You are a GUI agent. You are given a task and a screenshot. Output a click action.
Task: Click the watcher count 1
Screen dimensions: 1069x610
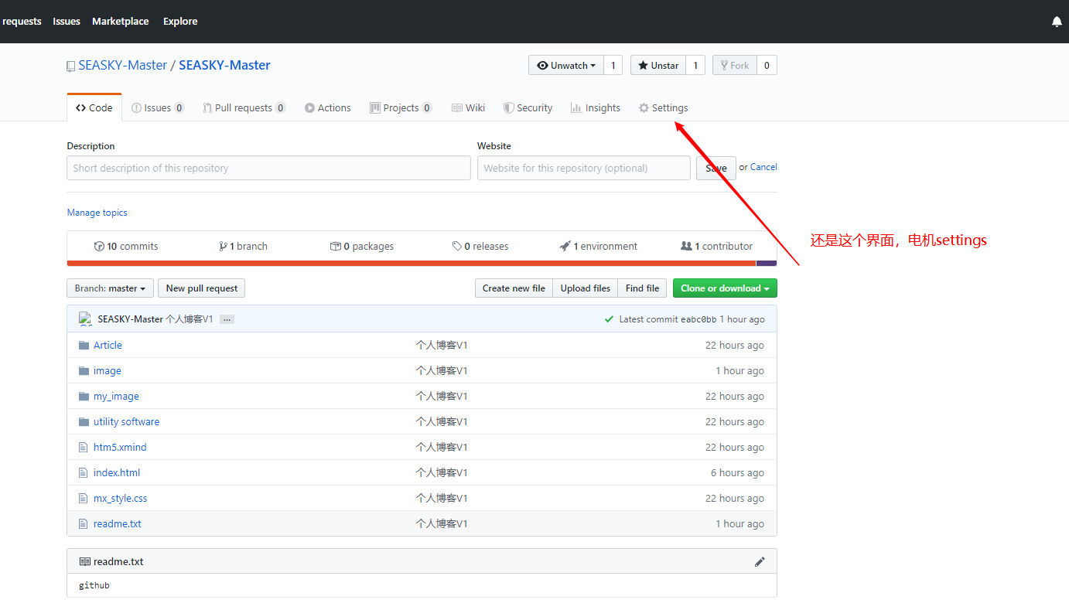[613, 66]
